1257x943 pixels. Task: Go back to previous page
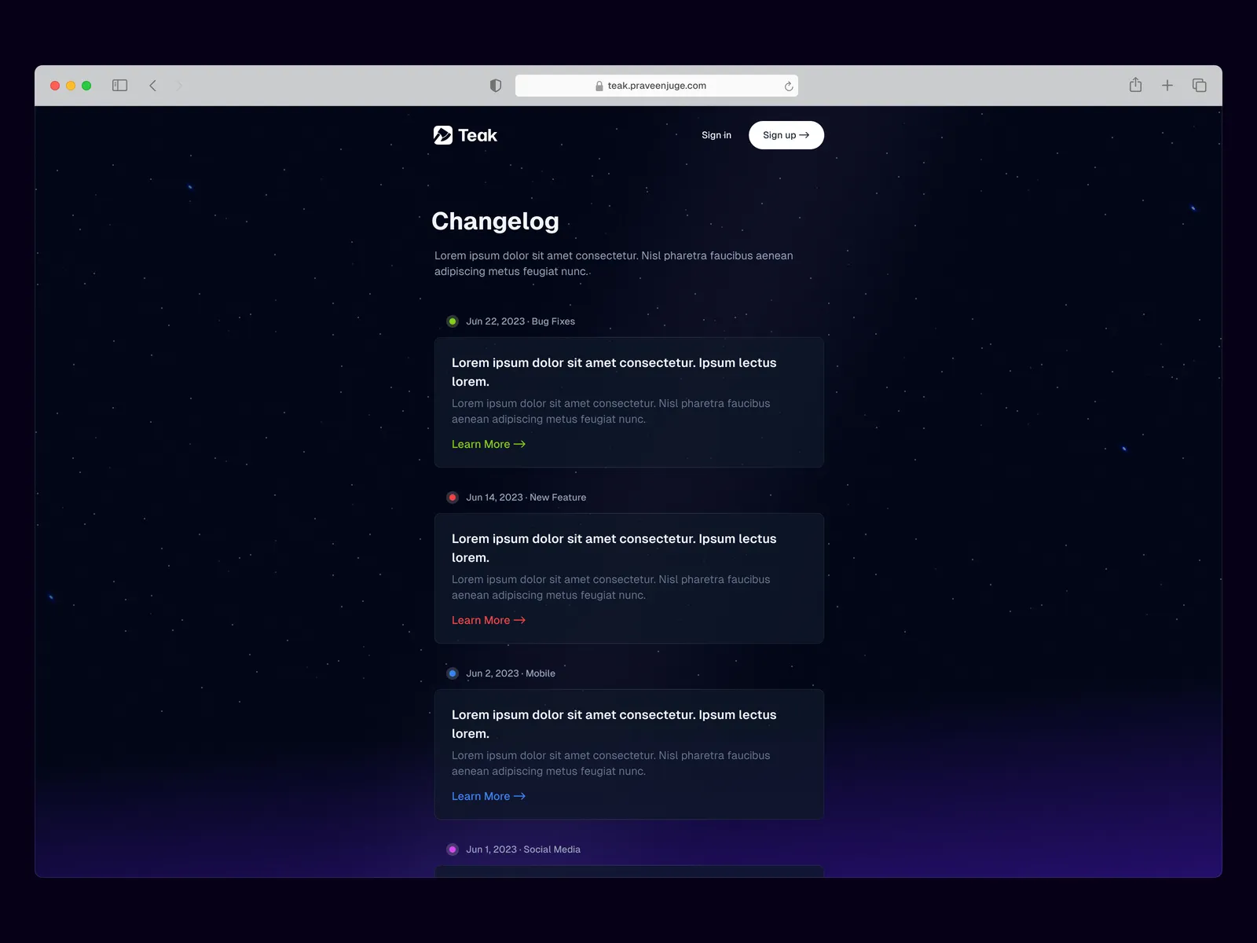tap(153, 86)
